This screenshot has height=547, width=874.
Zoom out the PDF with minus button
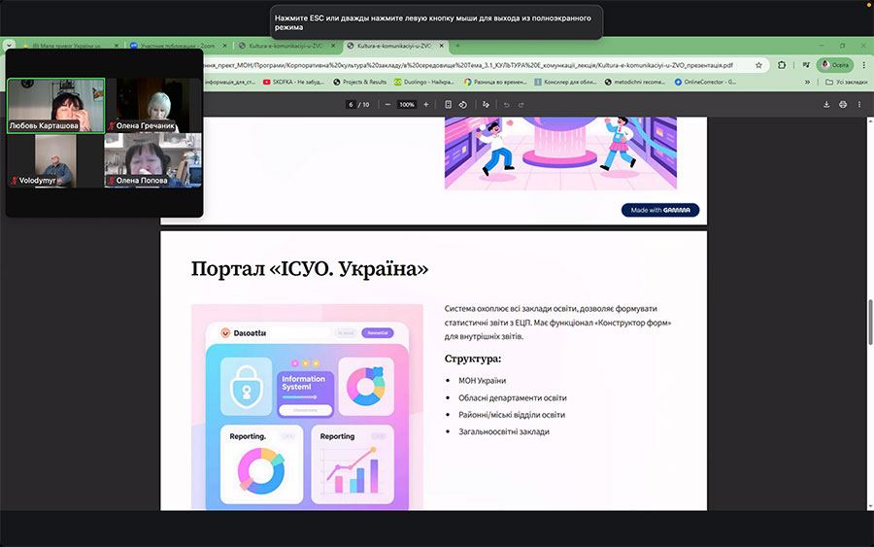(387, 104)
